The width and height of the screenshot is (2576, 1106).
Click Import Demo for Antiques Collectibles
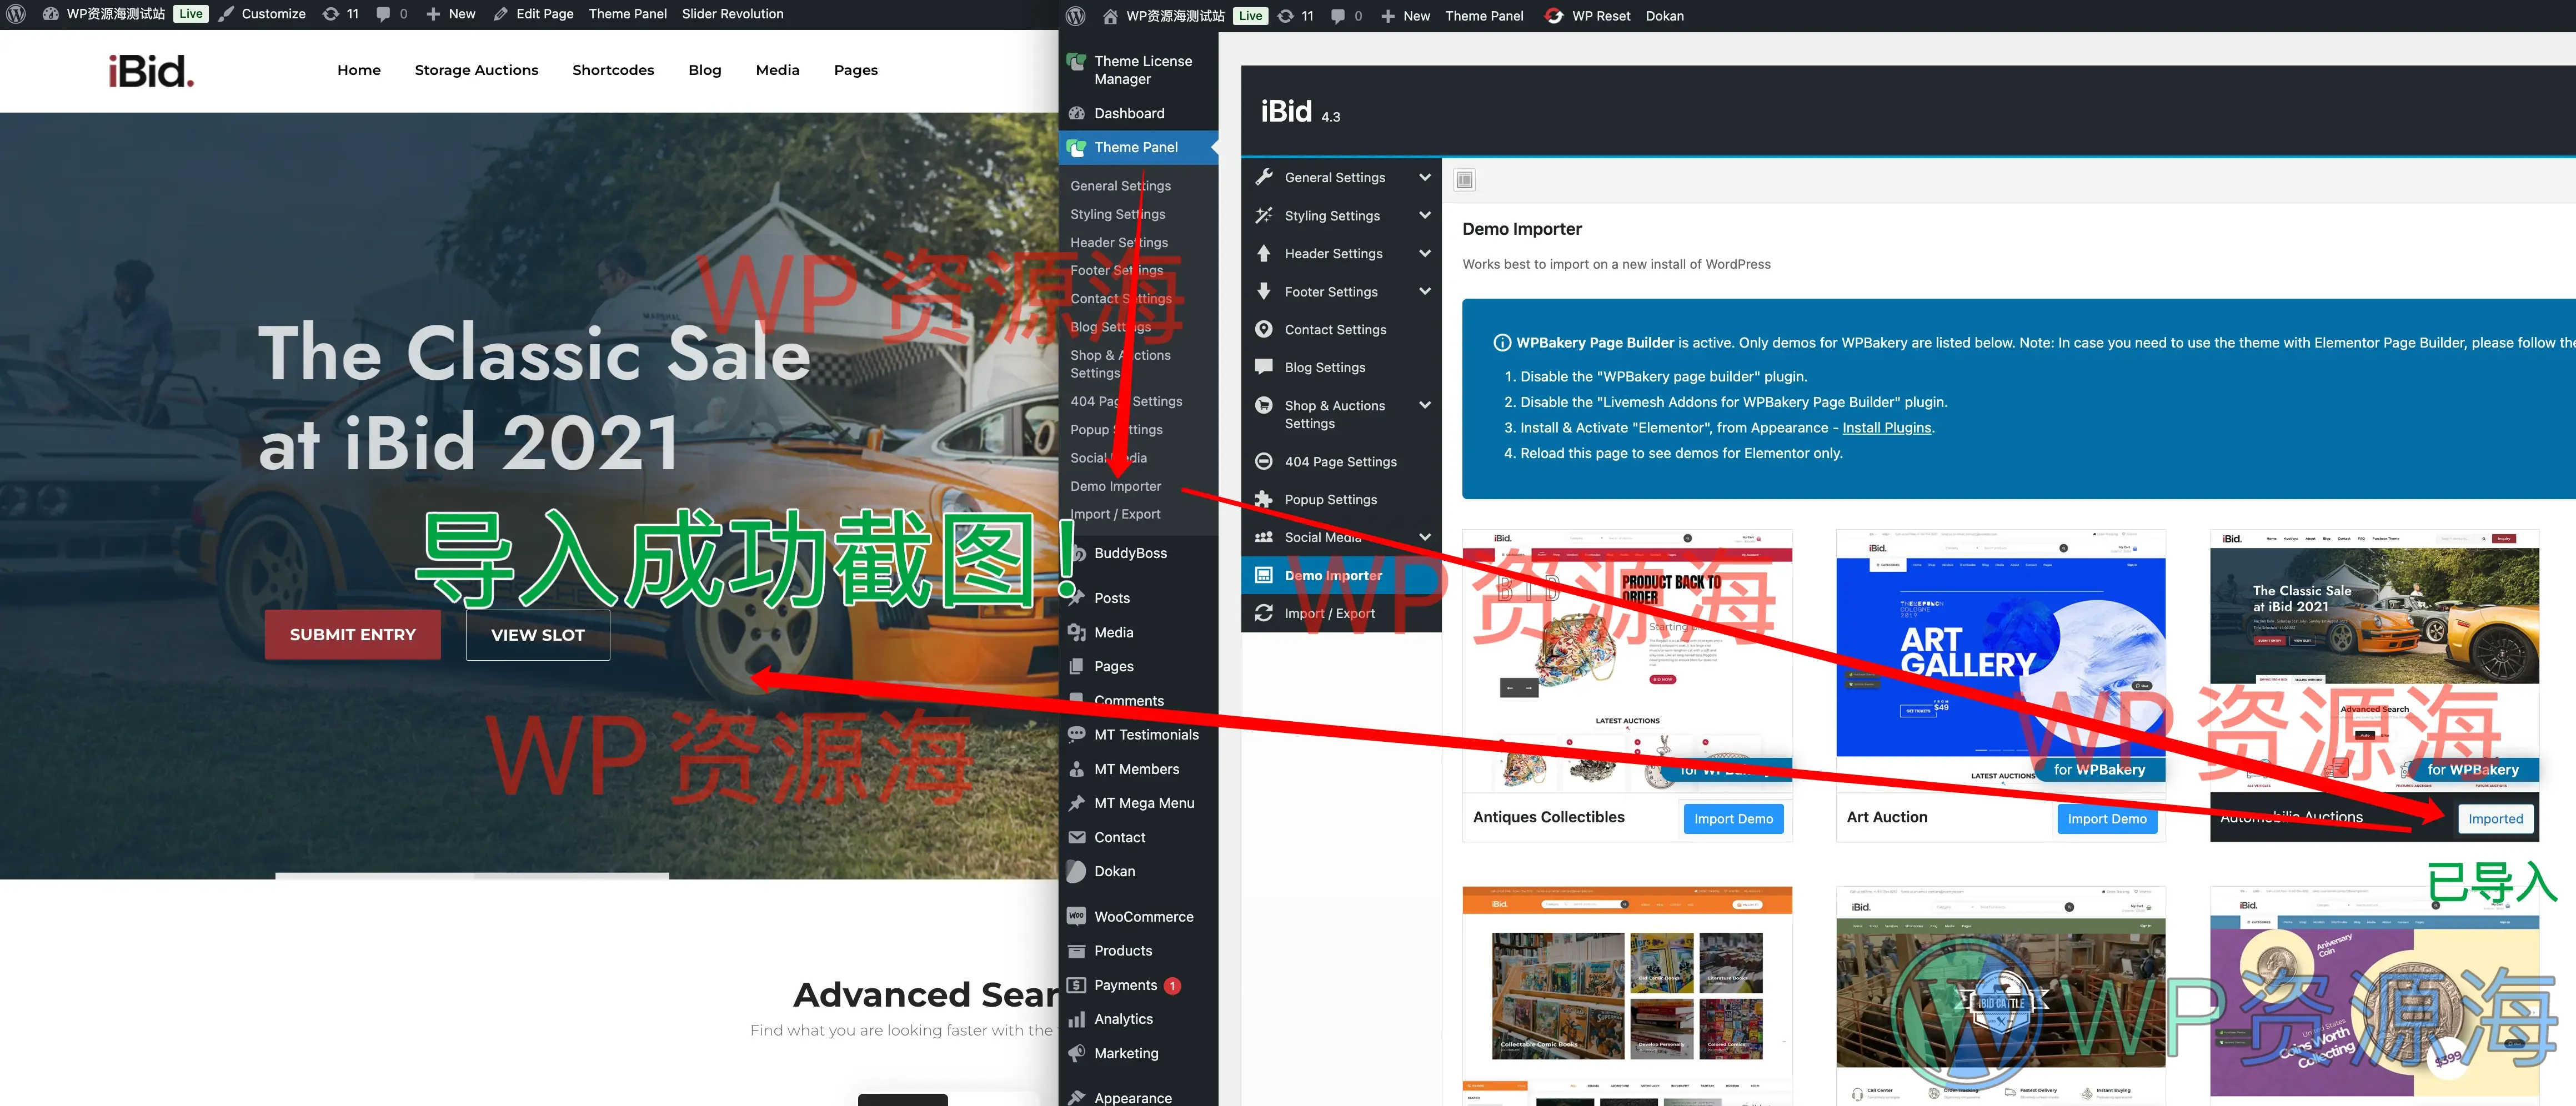pyautogui.click(x=1733, y=818)
